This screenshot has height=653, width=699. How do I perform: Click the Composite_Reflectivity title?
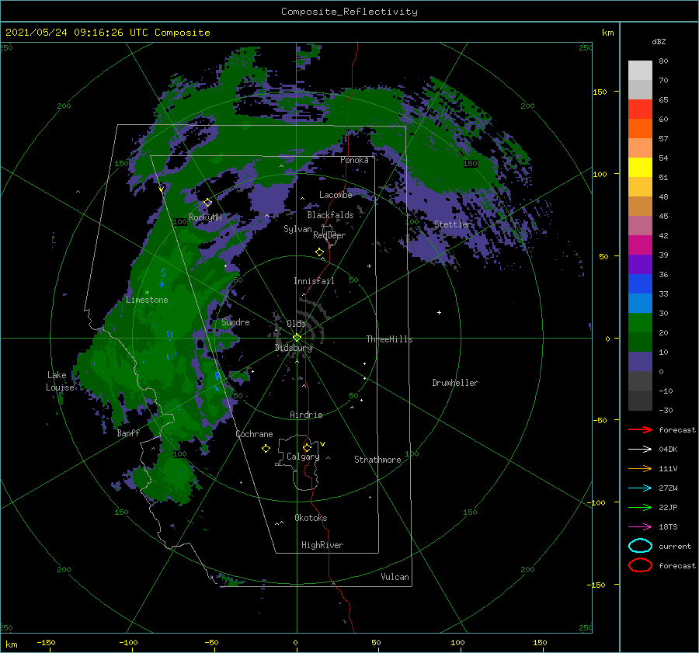tap(349, 12)
